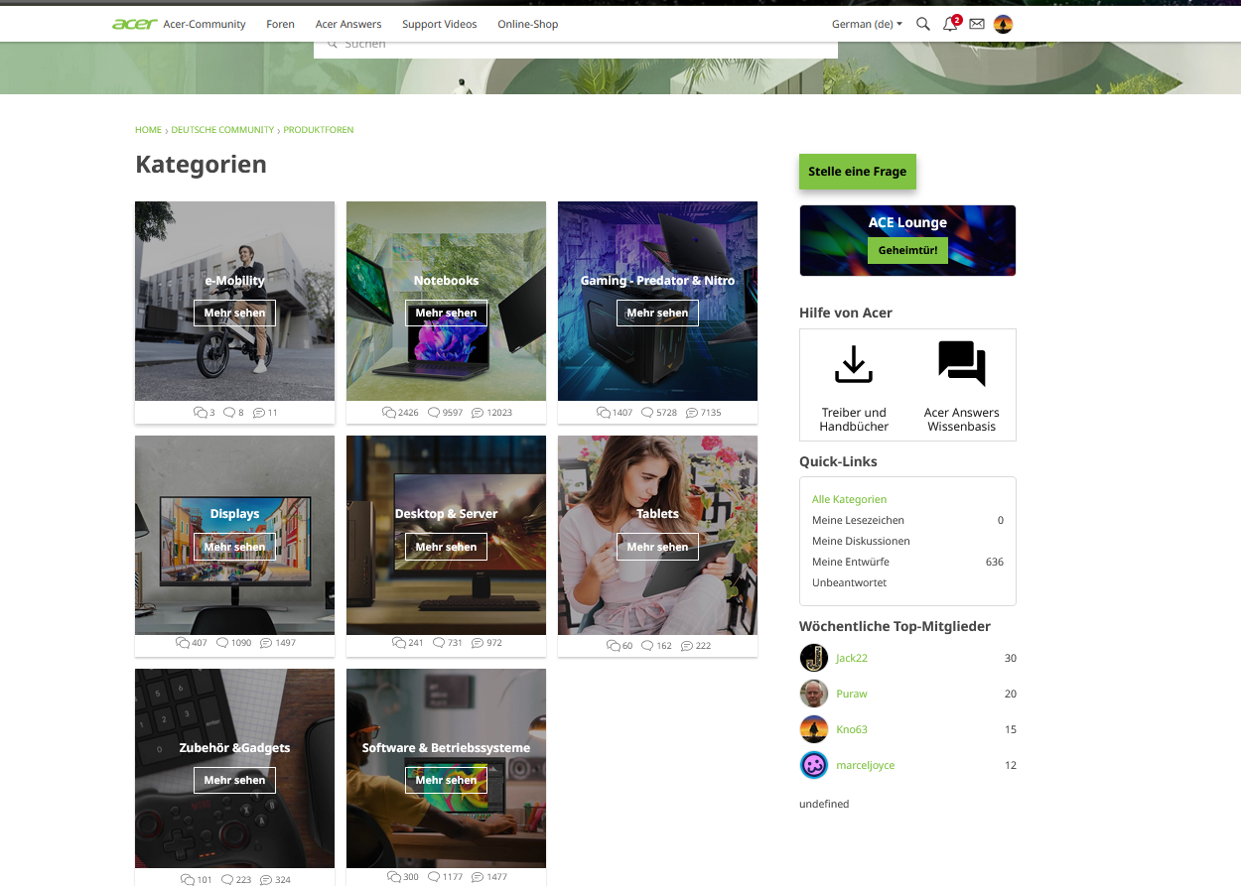Click the HOME breadcrumb
Viewport: 1241px width, 886px height.
click(148, 130)
